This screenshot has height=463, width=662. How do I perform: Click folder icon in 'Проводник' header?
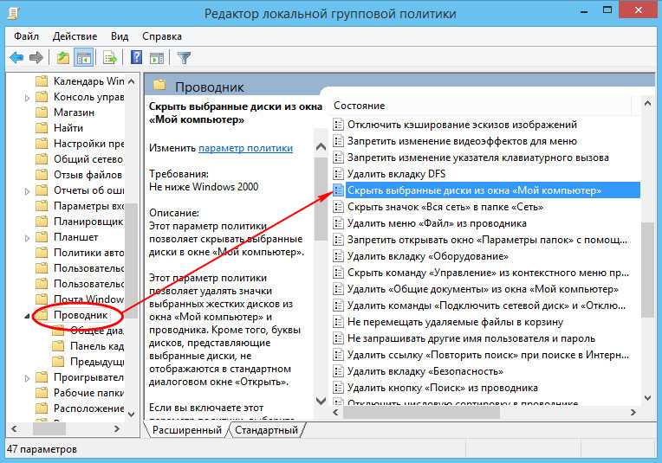tap(159, 85)
